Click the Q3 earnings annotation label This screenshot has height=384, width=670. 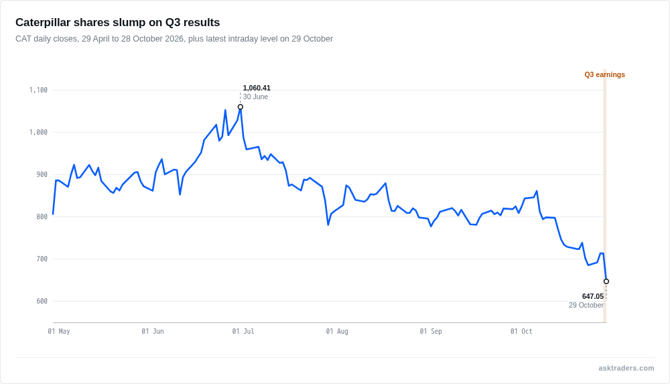coord(604,74)
